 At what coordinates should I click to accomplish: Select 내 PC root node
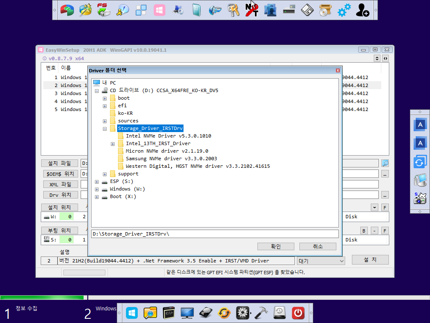[109, 83]
